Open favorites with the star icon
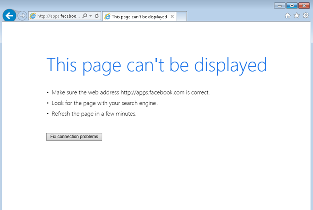The height and width of the screenshot is (210, 313). coord(297,16)
